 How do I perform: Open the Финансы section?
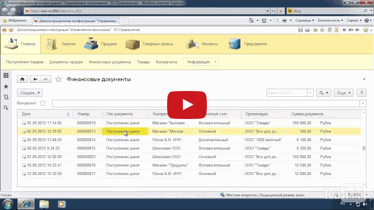coord(202,44)
